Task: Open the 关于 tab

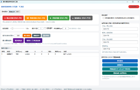Action: 18,12
